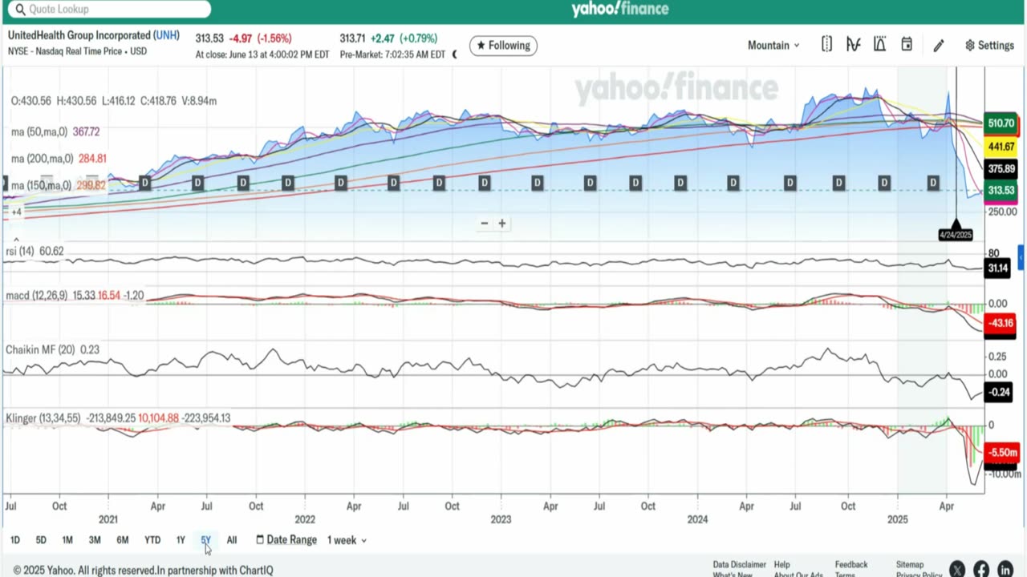Toggle the Following star button

[x=503, y=46]
